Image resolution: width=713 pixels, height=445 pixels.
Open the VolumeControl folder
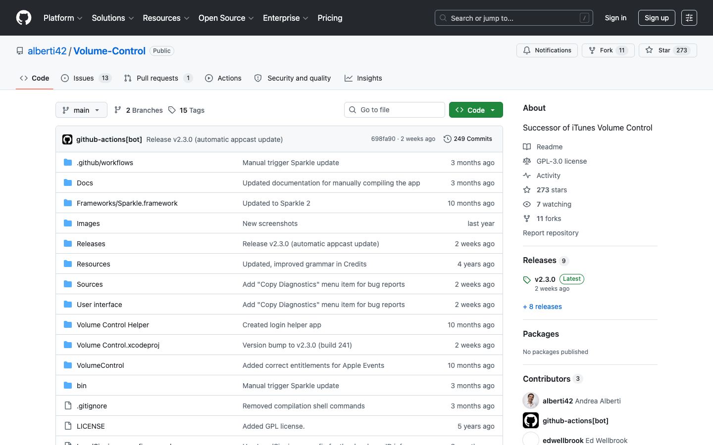(101, 365)
